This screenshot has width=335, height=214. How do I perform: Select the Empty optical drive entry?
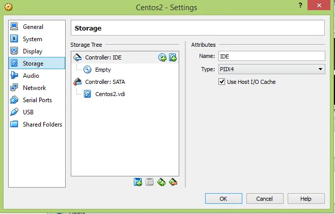102,70
